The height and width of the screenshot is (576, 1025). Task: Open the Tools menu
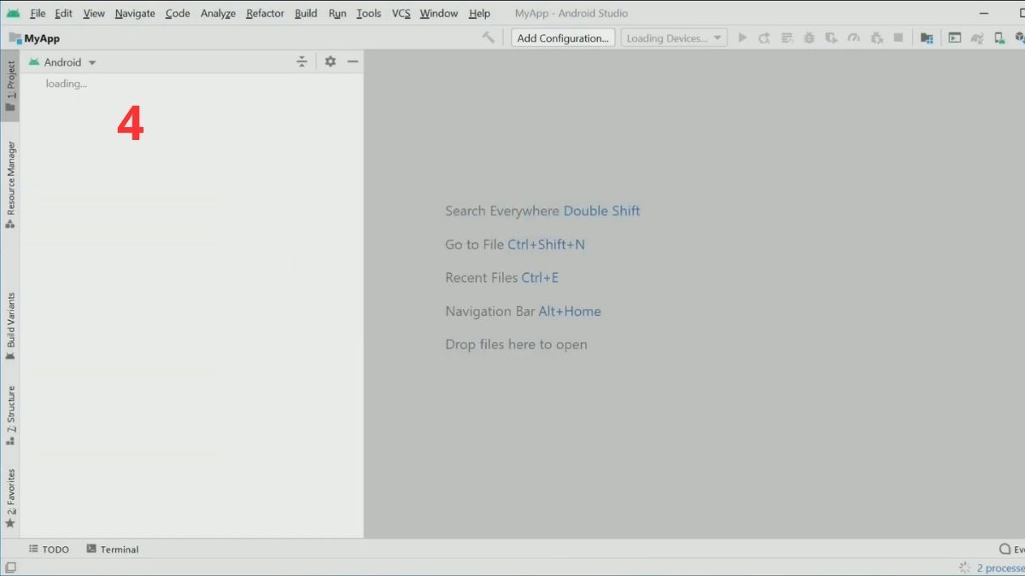click(x=369, y=13)
